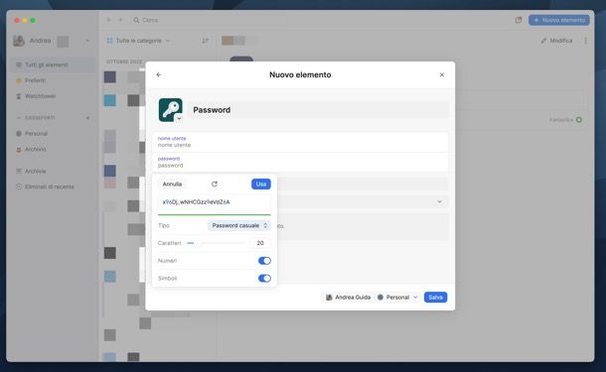The width and height of the screenshot is (606, 372).
Task: Open Eliminati di recente in sidebar
Action: point(52,186)
